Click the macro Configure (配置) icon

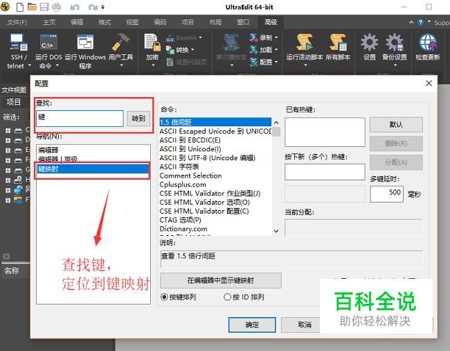click(x=253, y=62)
